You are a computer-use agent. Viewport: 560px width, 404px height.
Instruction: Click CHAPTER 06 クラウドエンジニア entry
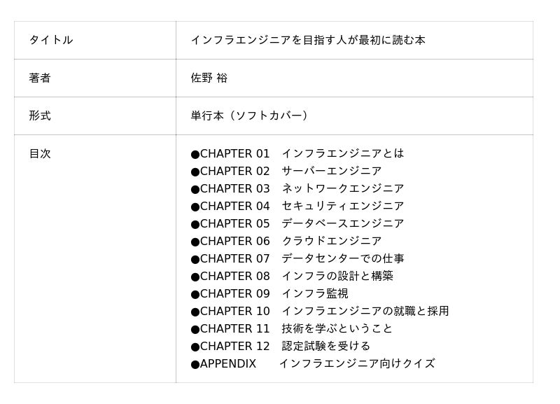coord(286,241)
